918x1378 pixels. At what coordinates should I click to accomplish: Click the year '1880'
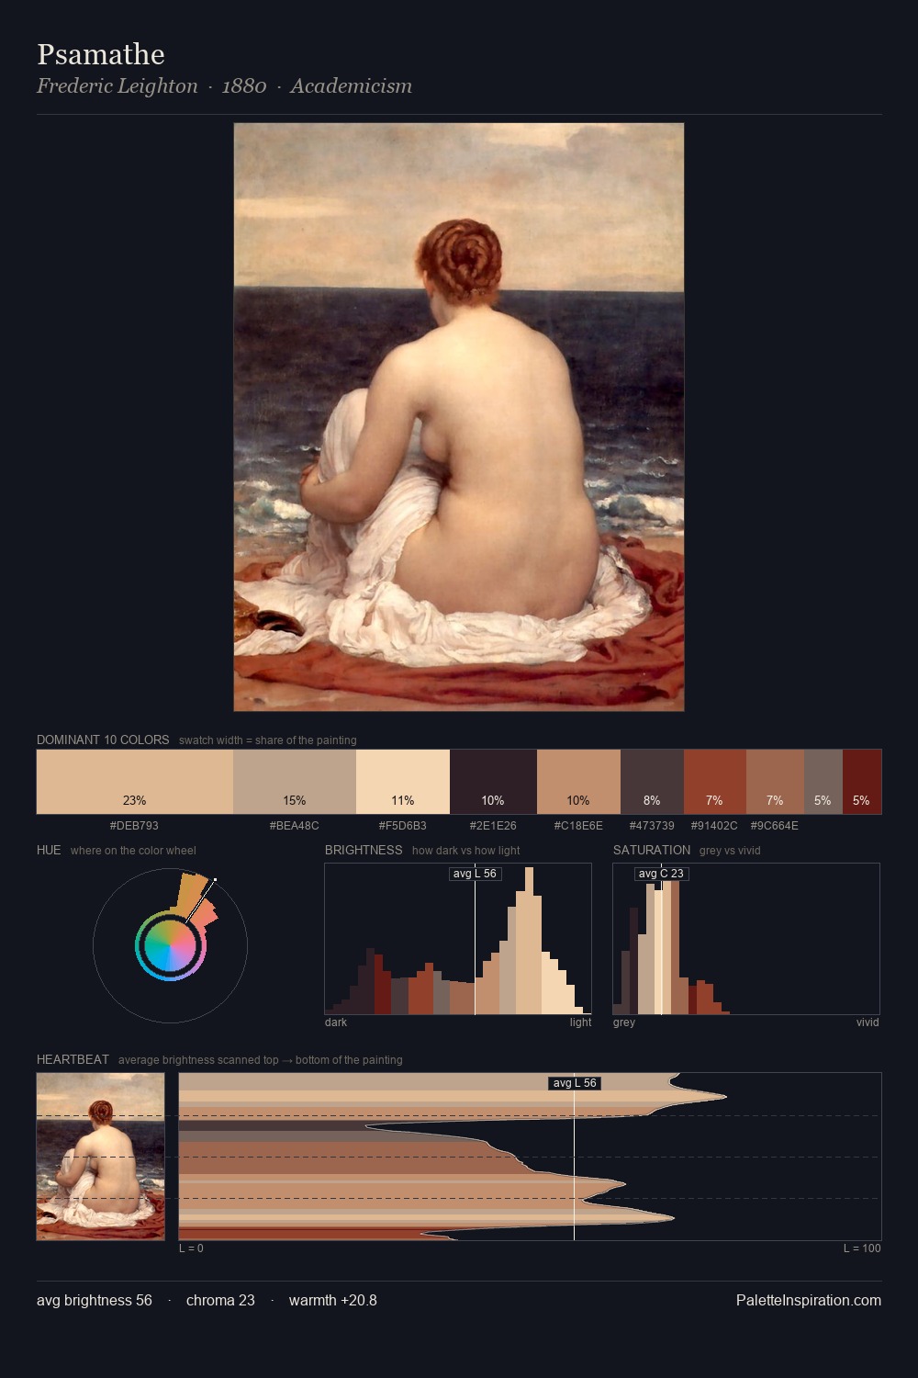[x=244, y=86]
